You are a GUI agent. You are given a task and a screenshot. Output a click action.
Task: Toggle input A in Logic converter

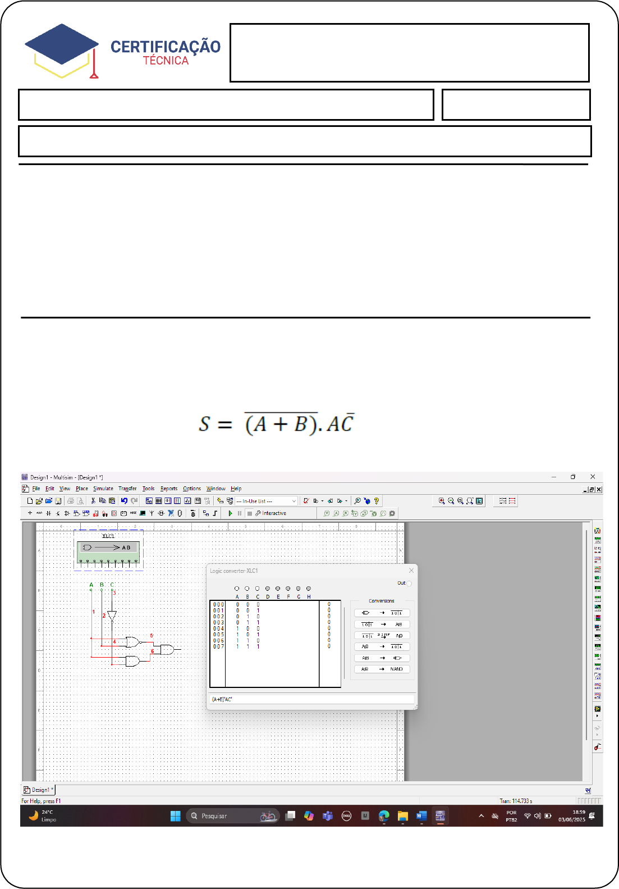coord(237,589)
